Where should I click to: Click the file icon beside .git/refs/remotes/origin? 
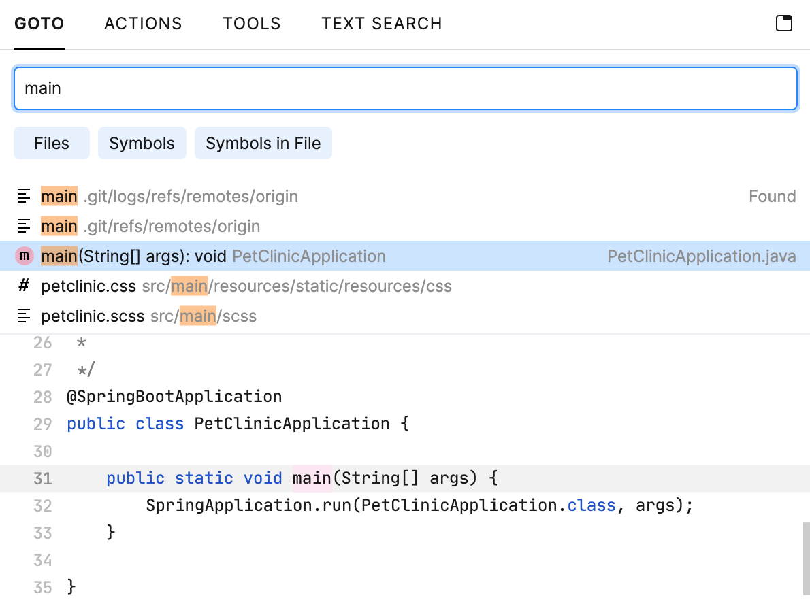[24, 226]
